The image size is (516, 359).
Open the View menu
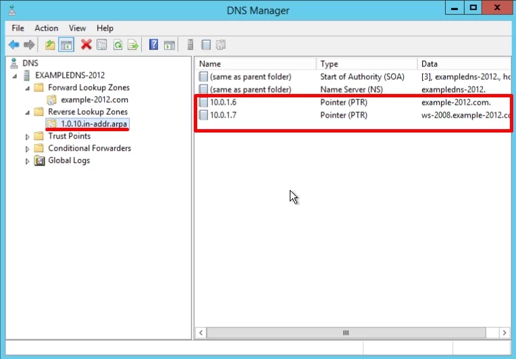(x=77, y=28)
